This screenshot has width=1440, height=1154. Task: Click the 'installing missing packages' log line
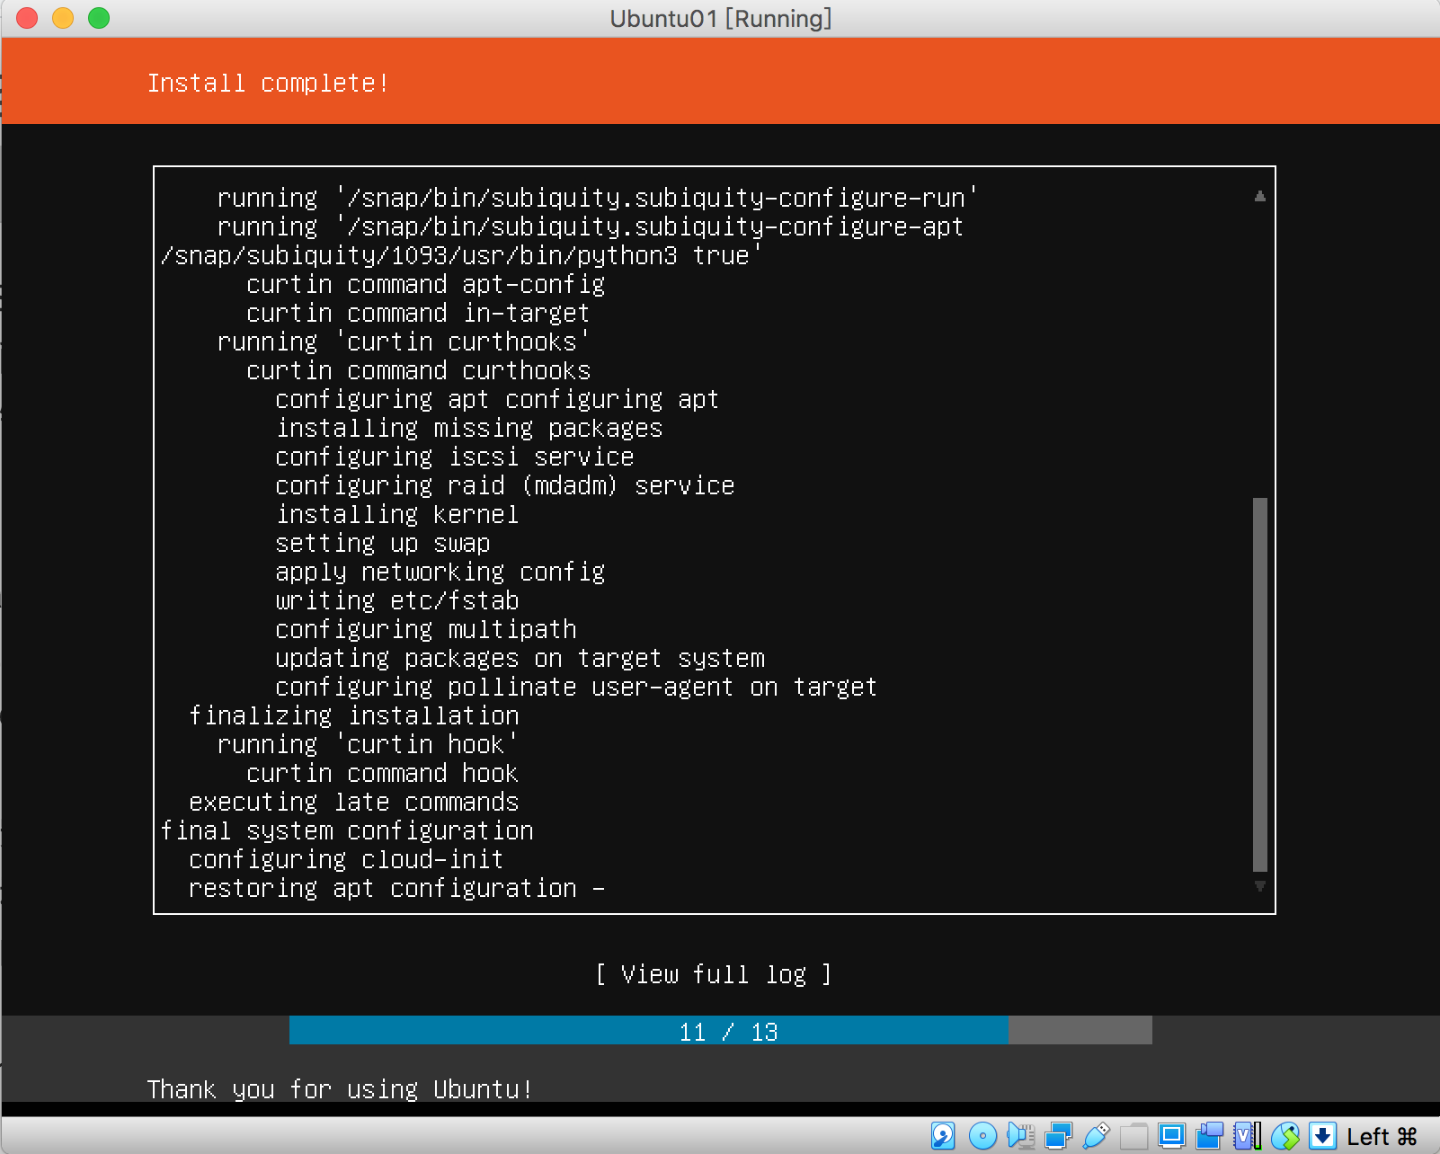[469, 428]
